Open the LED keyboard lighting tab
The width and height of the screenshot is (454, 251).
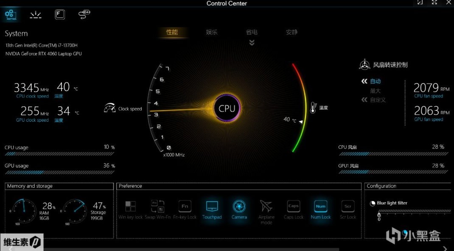(x=35, y=14)
